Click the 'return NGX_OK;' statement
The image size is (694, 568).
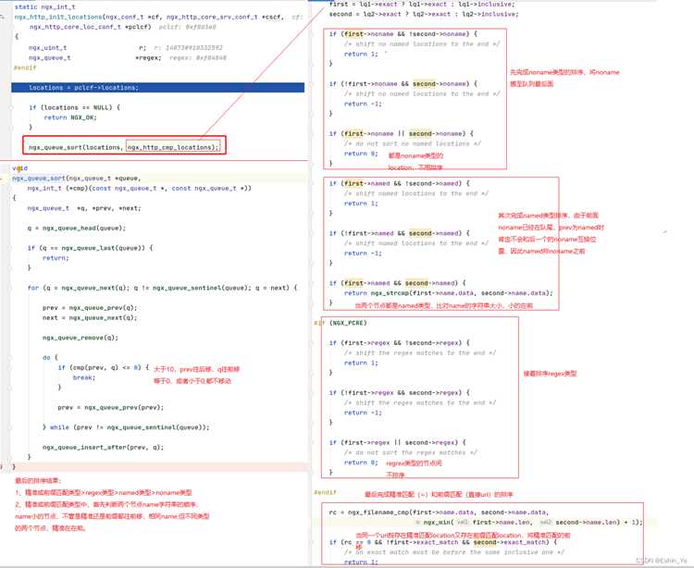click(x=70, y=117)
